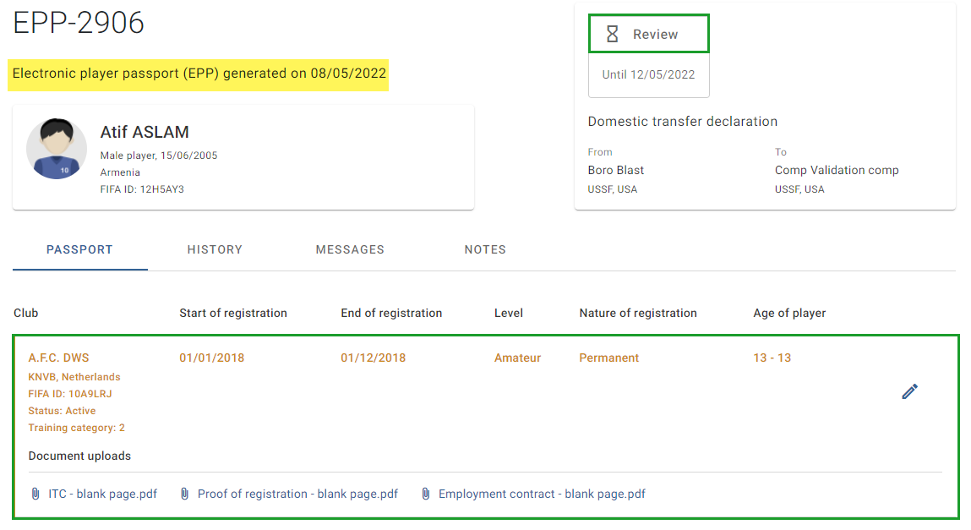This screenshot has width=971, height=530.
Task: Click the Atif ASLAM player name
Action: tap(145, 132)
